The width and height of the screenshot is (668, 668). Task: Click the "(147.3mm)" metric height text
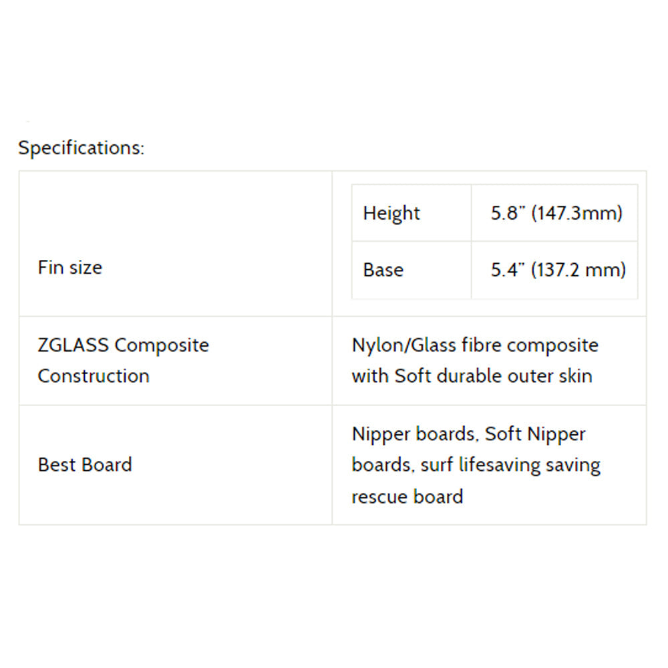click(x=577, y=213)
